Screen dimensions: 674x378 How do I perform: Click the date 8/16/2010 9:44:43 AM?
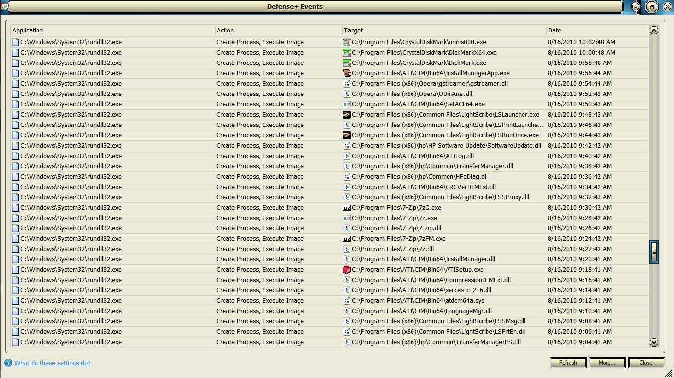[580, 135]
